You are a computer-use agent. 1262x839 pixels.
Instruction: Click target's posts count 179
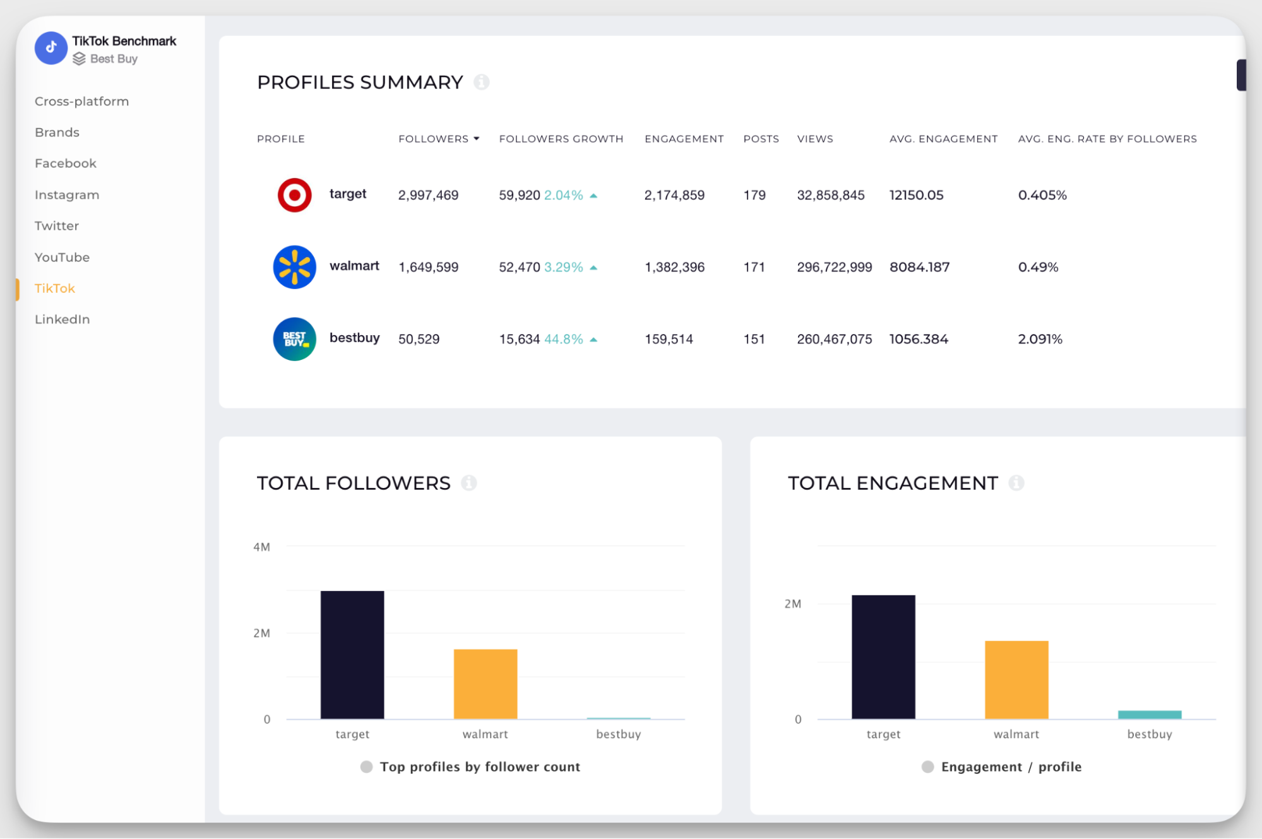coord(754,195)
